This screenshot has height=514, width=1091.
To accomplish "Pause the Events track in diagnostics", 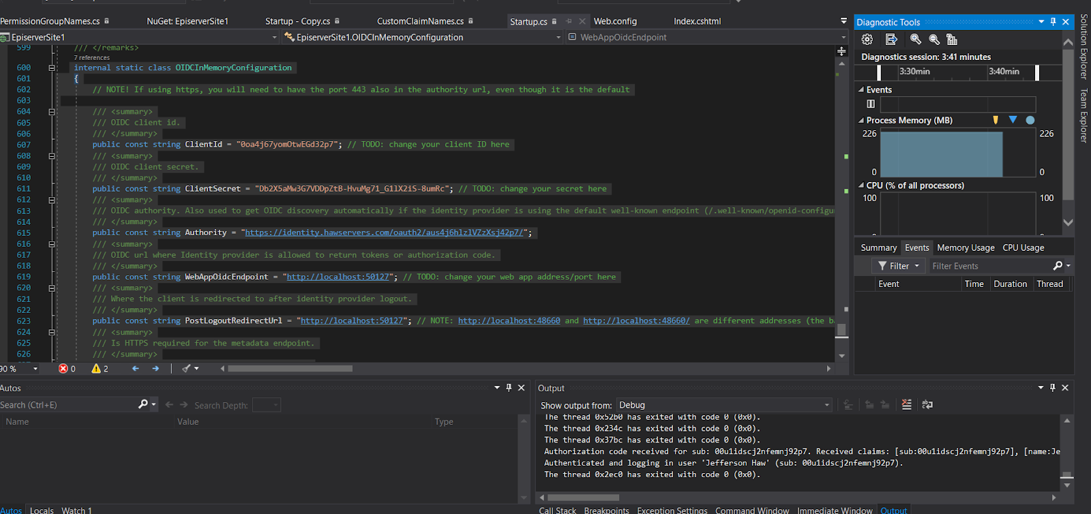I will click(x=871, y=104).
